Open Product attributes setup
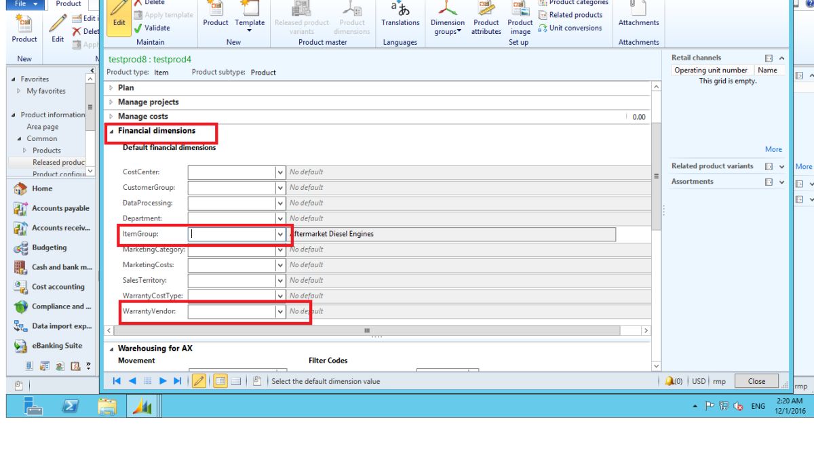This screenshot has width=814, height=457. tap(486, 18)
